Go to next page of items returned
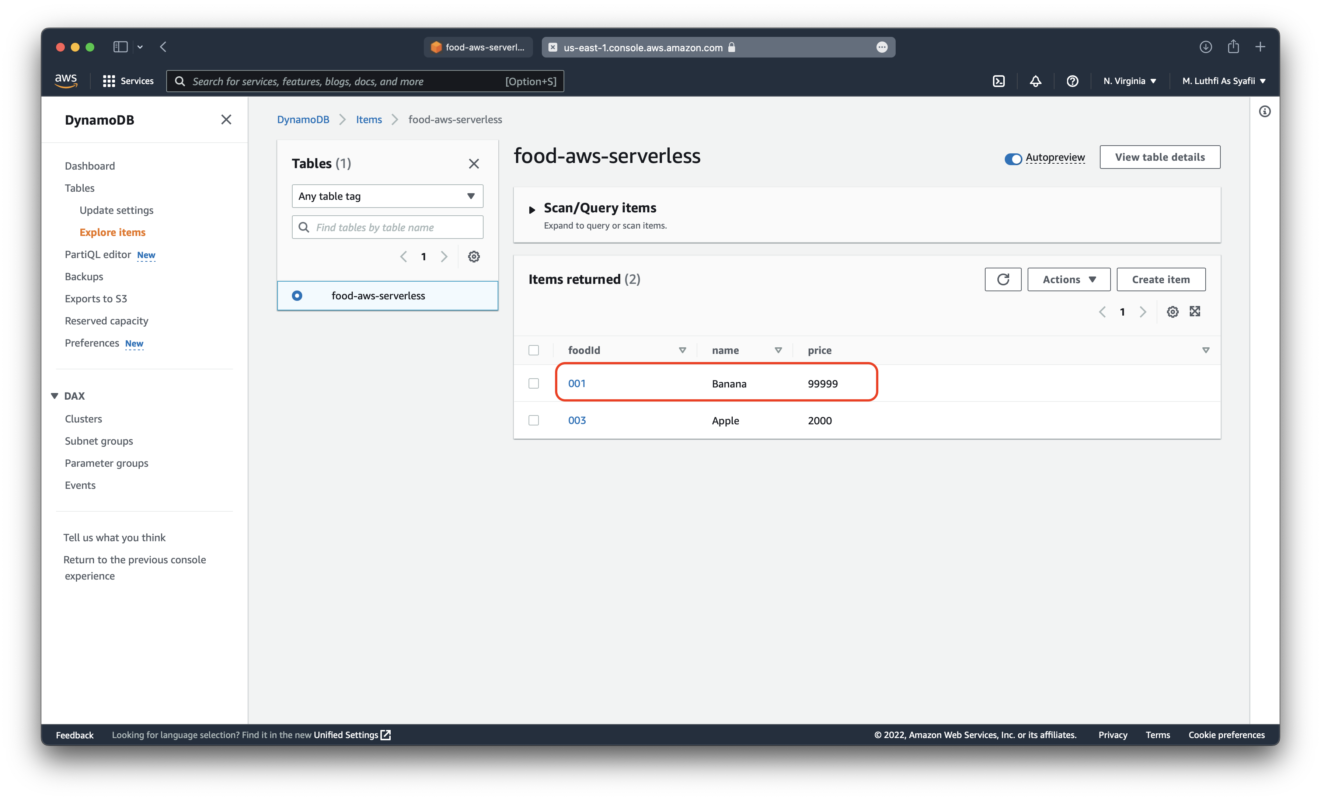1321x800 pixels. click(x=1143, y=312)
